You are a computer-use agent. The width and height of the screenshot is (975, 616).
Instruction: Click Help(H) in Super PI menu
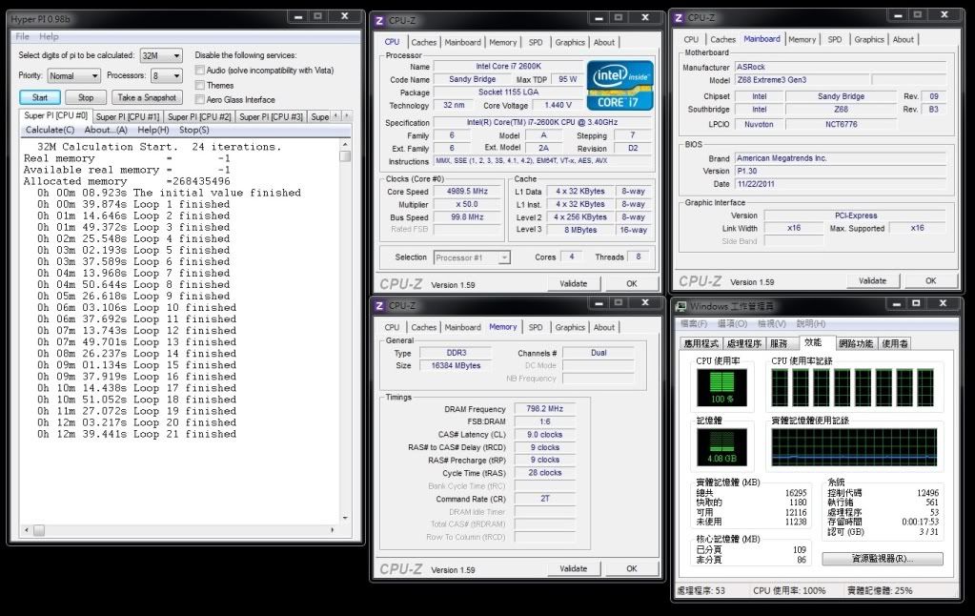(x=152, y=130)
